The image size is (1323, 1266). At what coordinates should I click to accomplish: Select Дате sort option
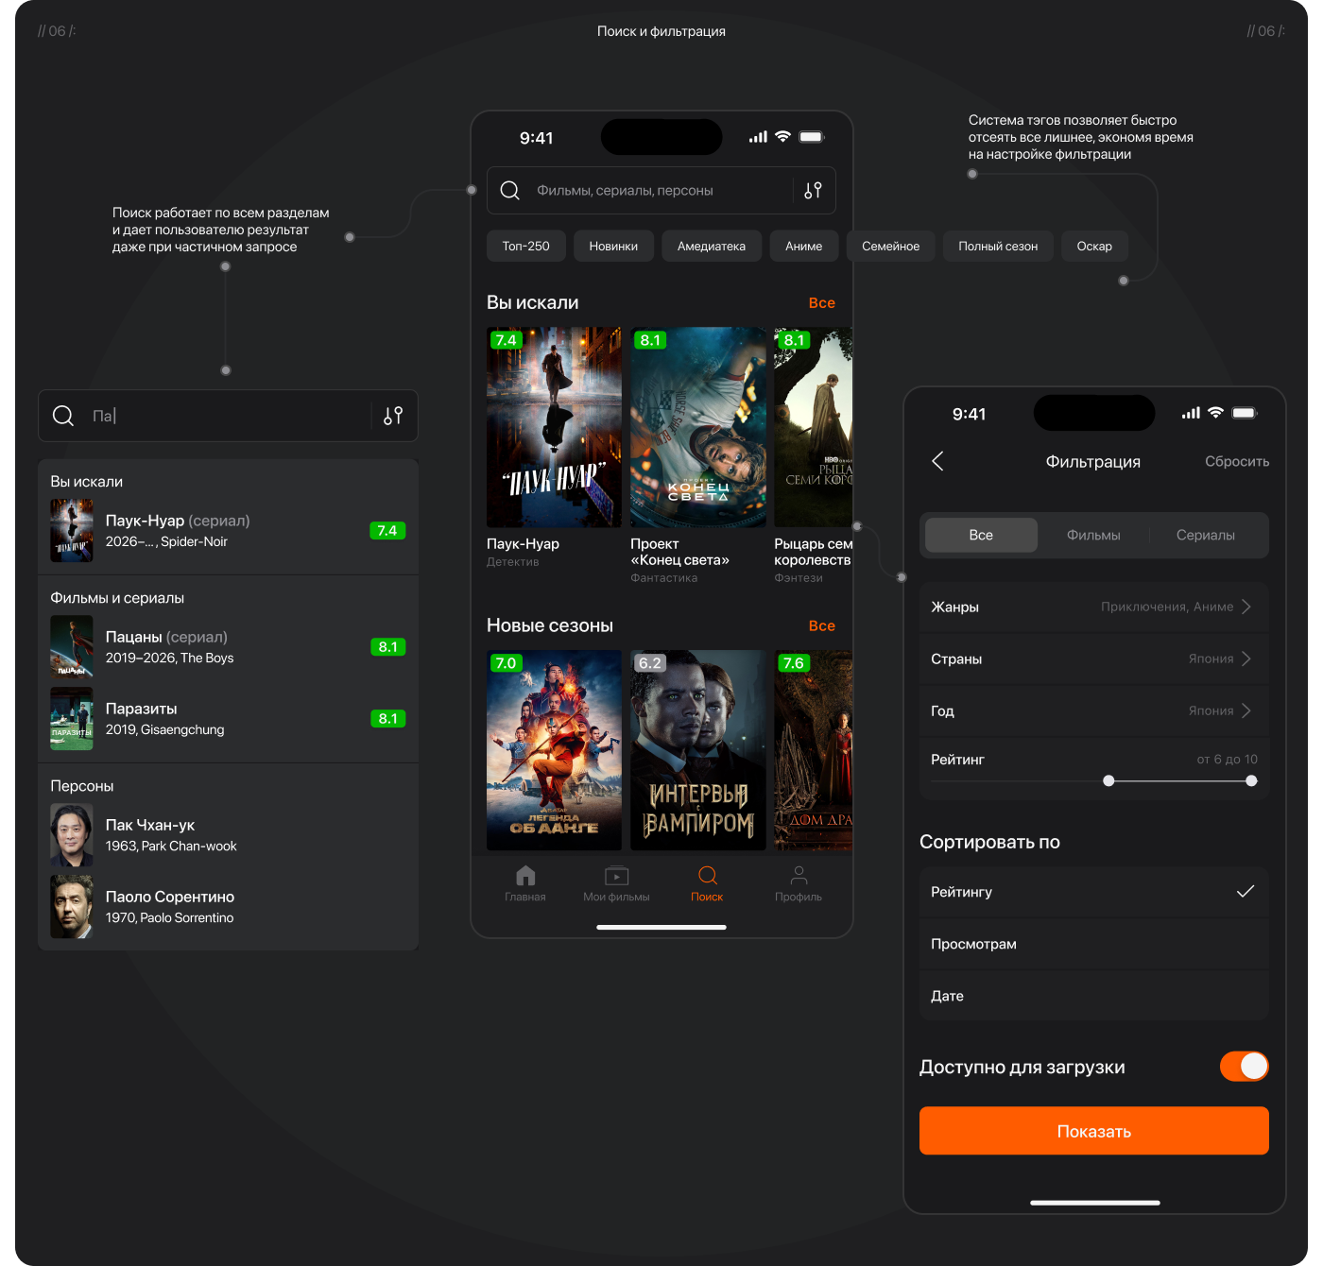pos(1093,996)
